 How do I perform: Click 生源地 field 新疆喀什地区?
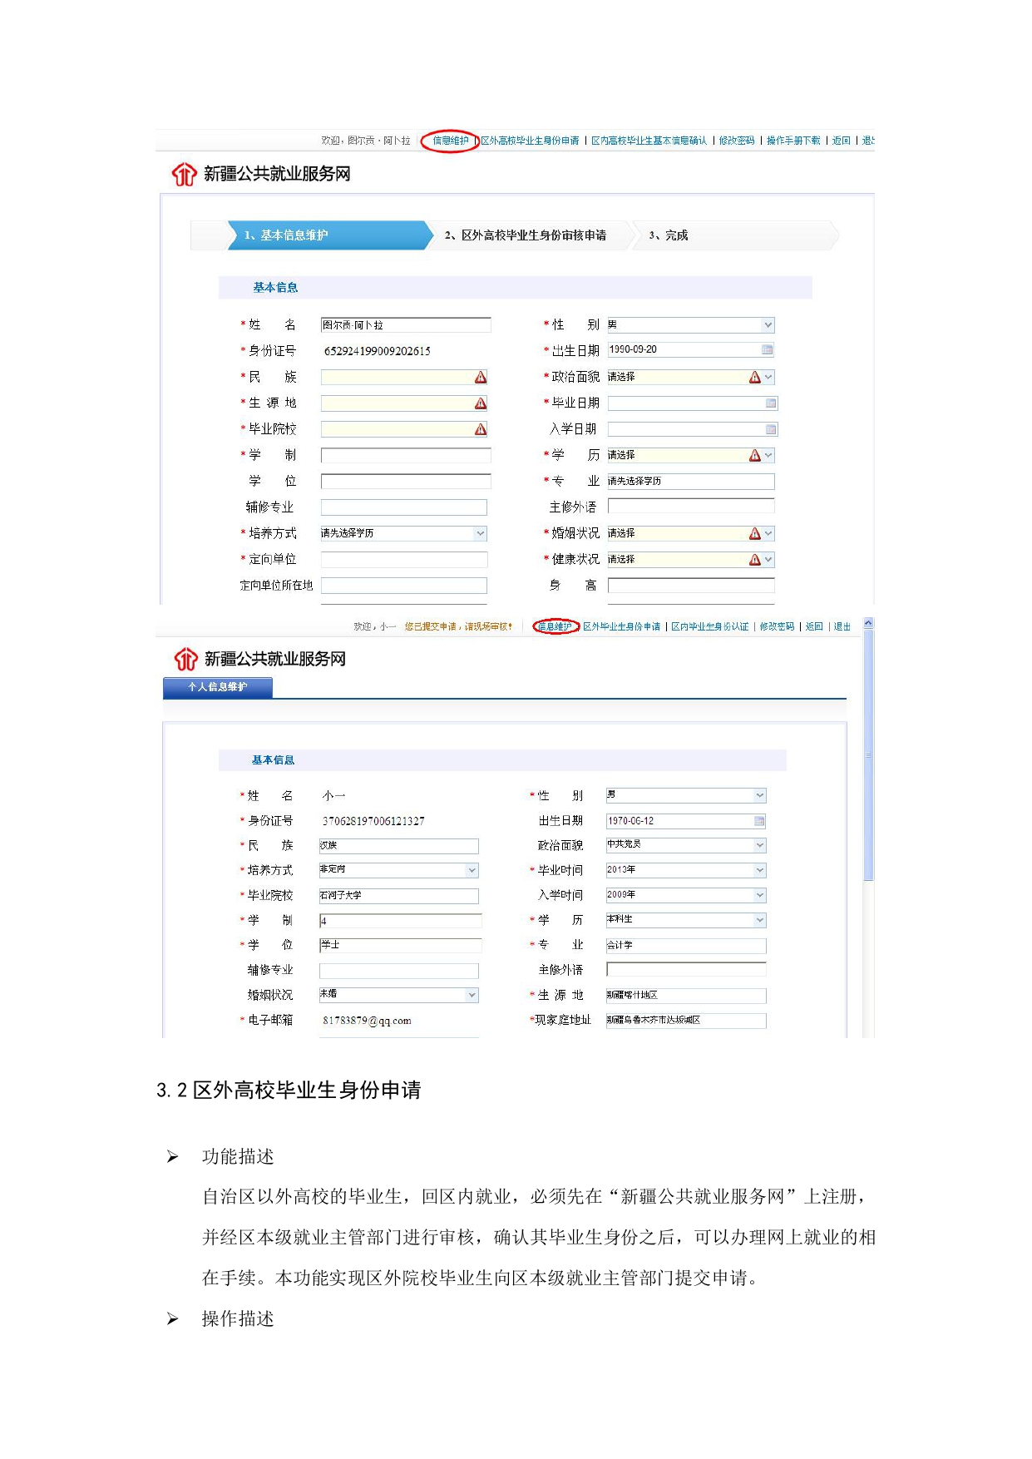point(686,996)
